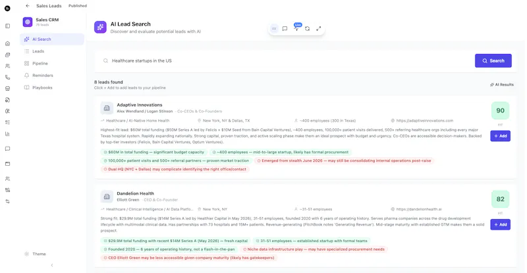The height and width of the screenshot is (273, 527).
Task: Click the purple Search button
Action: click(x=493, y=61)
